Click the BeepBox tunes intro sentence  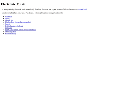[x=32, y=13]
